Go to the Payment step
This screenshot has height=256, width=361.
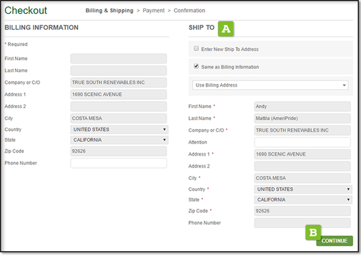(x=153, y=11)
